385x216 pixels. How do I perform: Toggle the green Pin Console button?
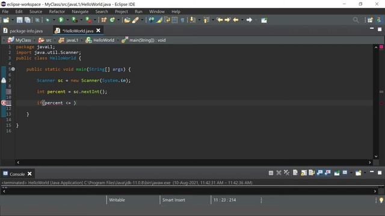pyautogui.click(x=337, y=173)
